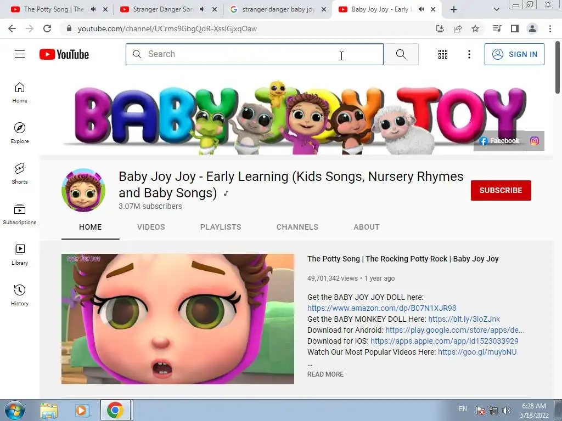This screenshot has width=562, height=421.
Task: Open History in the sidebar
Action: coord(20,295)
